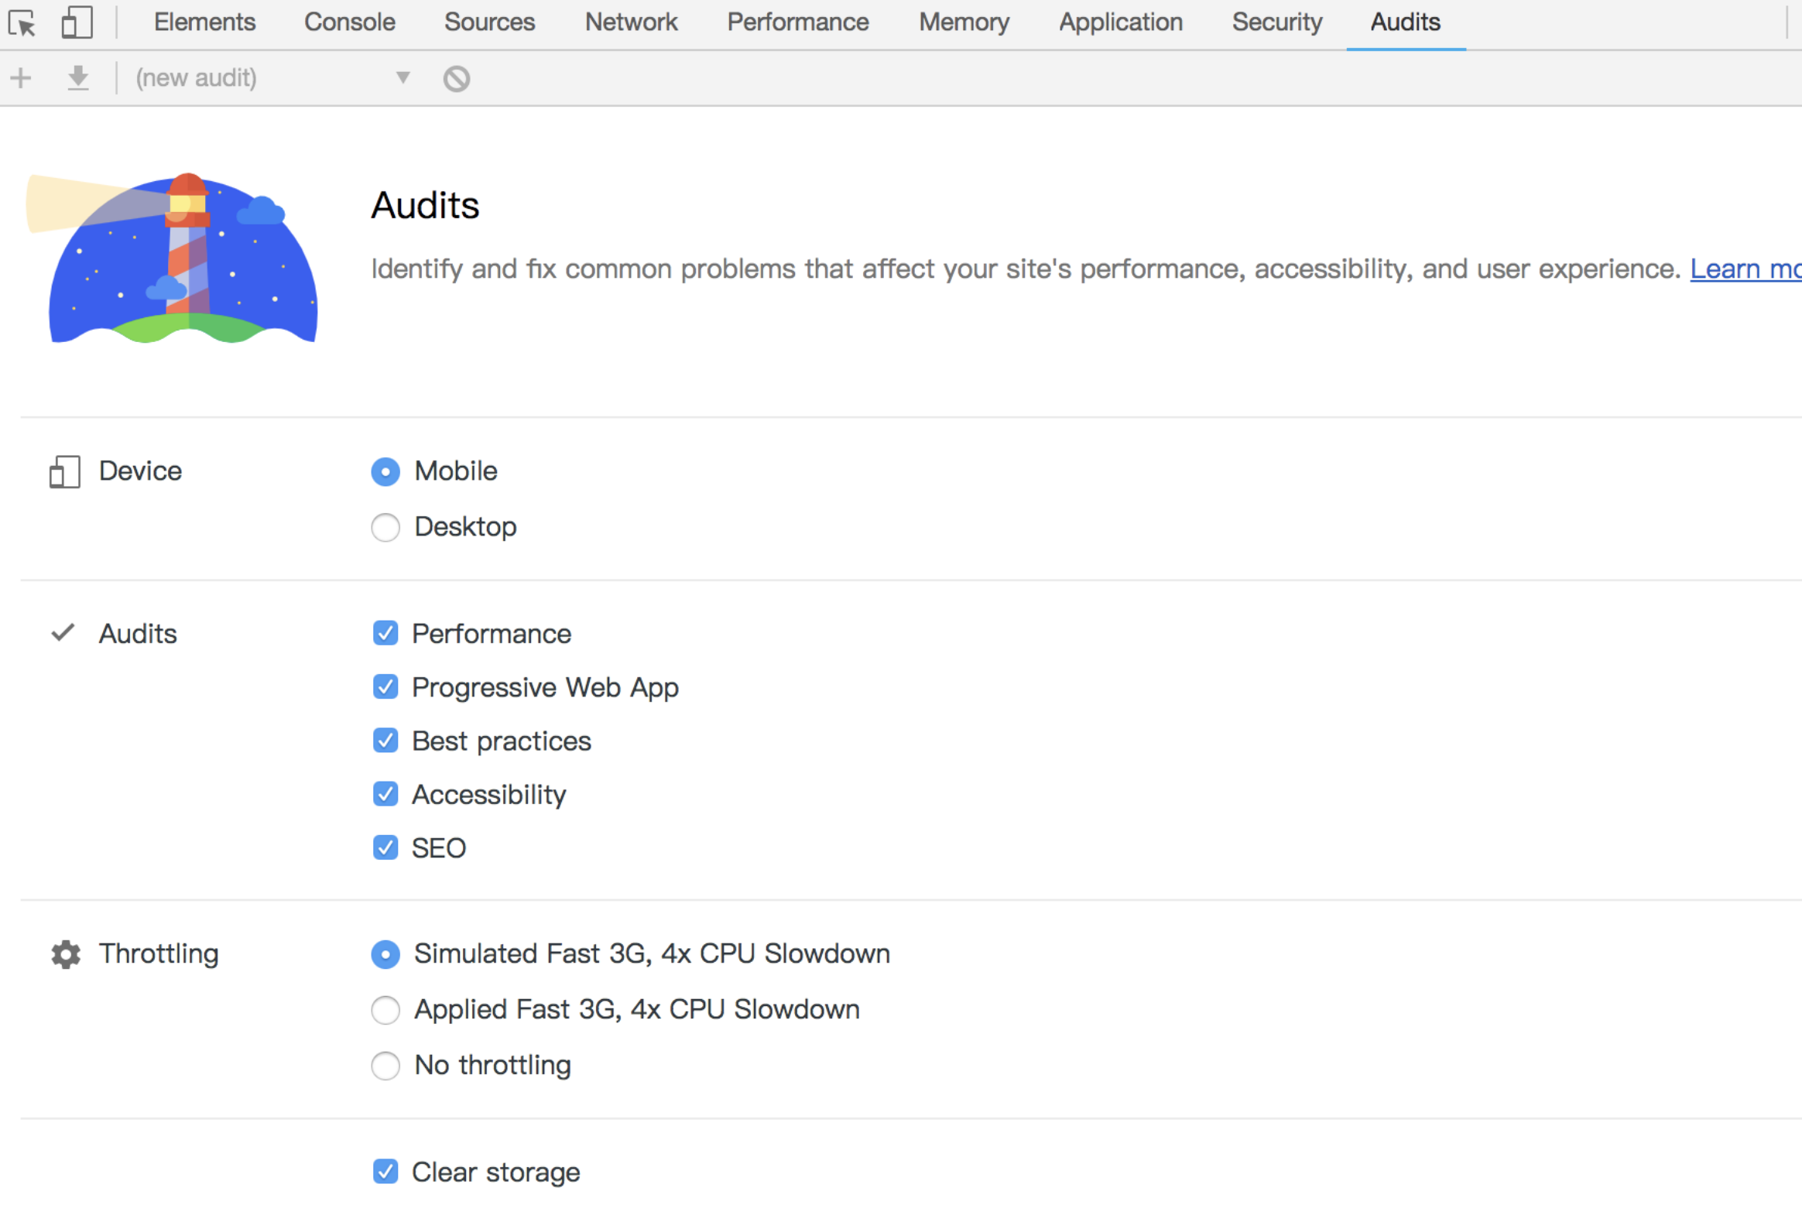Click the download report arrow icon
Screen dimensions: 1802x1215
tap(77, 78)
